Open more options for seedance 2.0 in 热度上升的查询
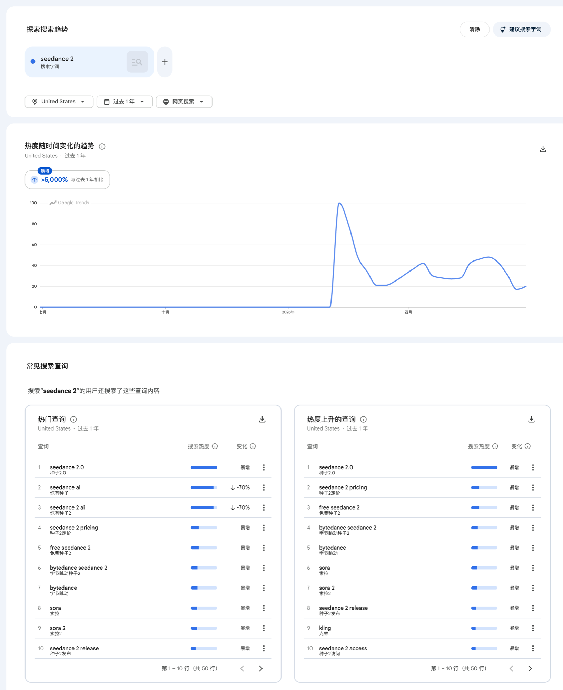The height and width of the screenshot is (690, 563). [x=533, y=467]
